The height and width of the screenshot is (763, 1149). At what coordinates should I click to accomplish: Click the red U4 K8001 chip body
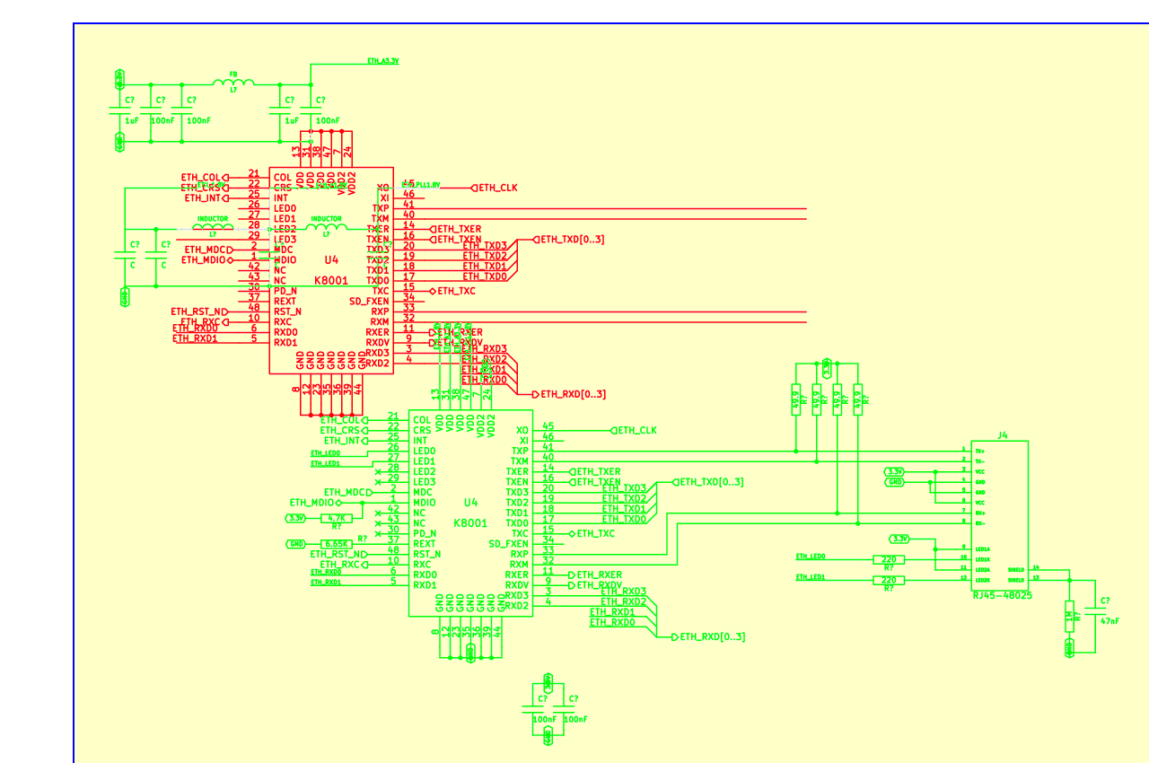pos(330,269)
